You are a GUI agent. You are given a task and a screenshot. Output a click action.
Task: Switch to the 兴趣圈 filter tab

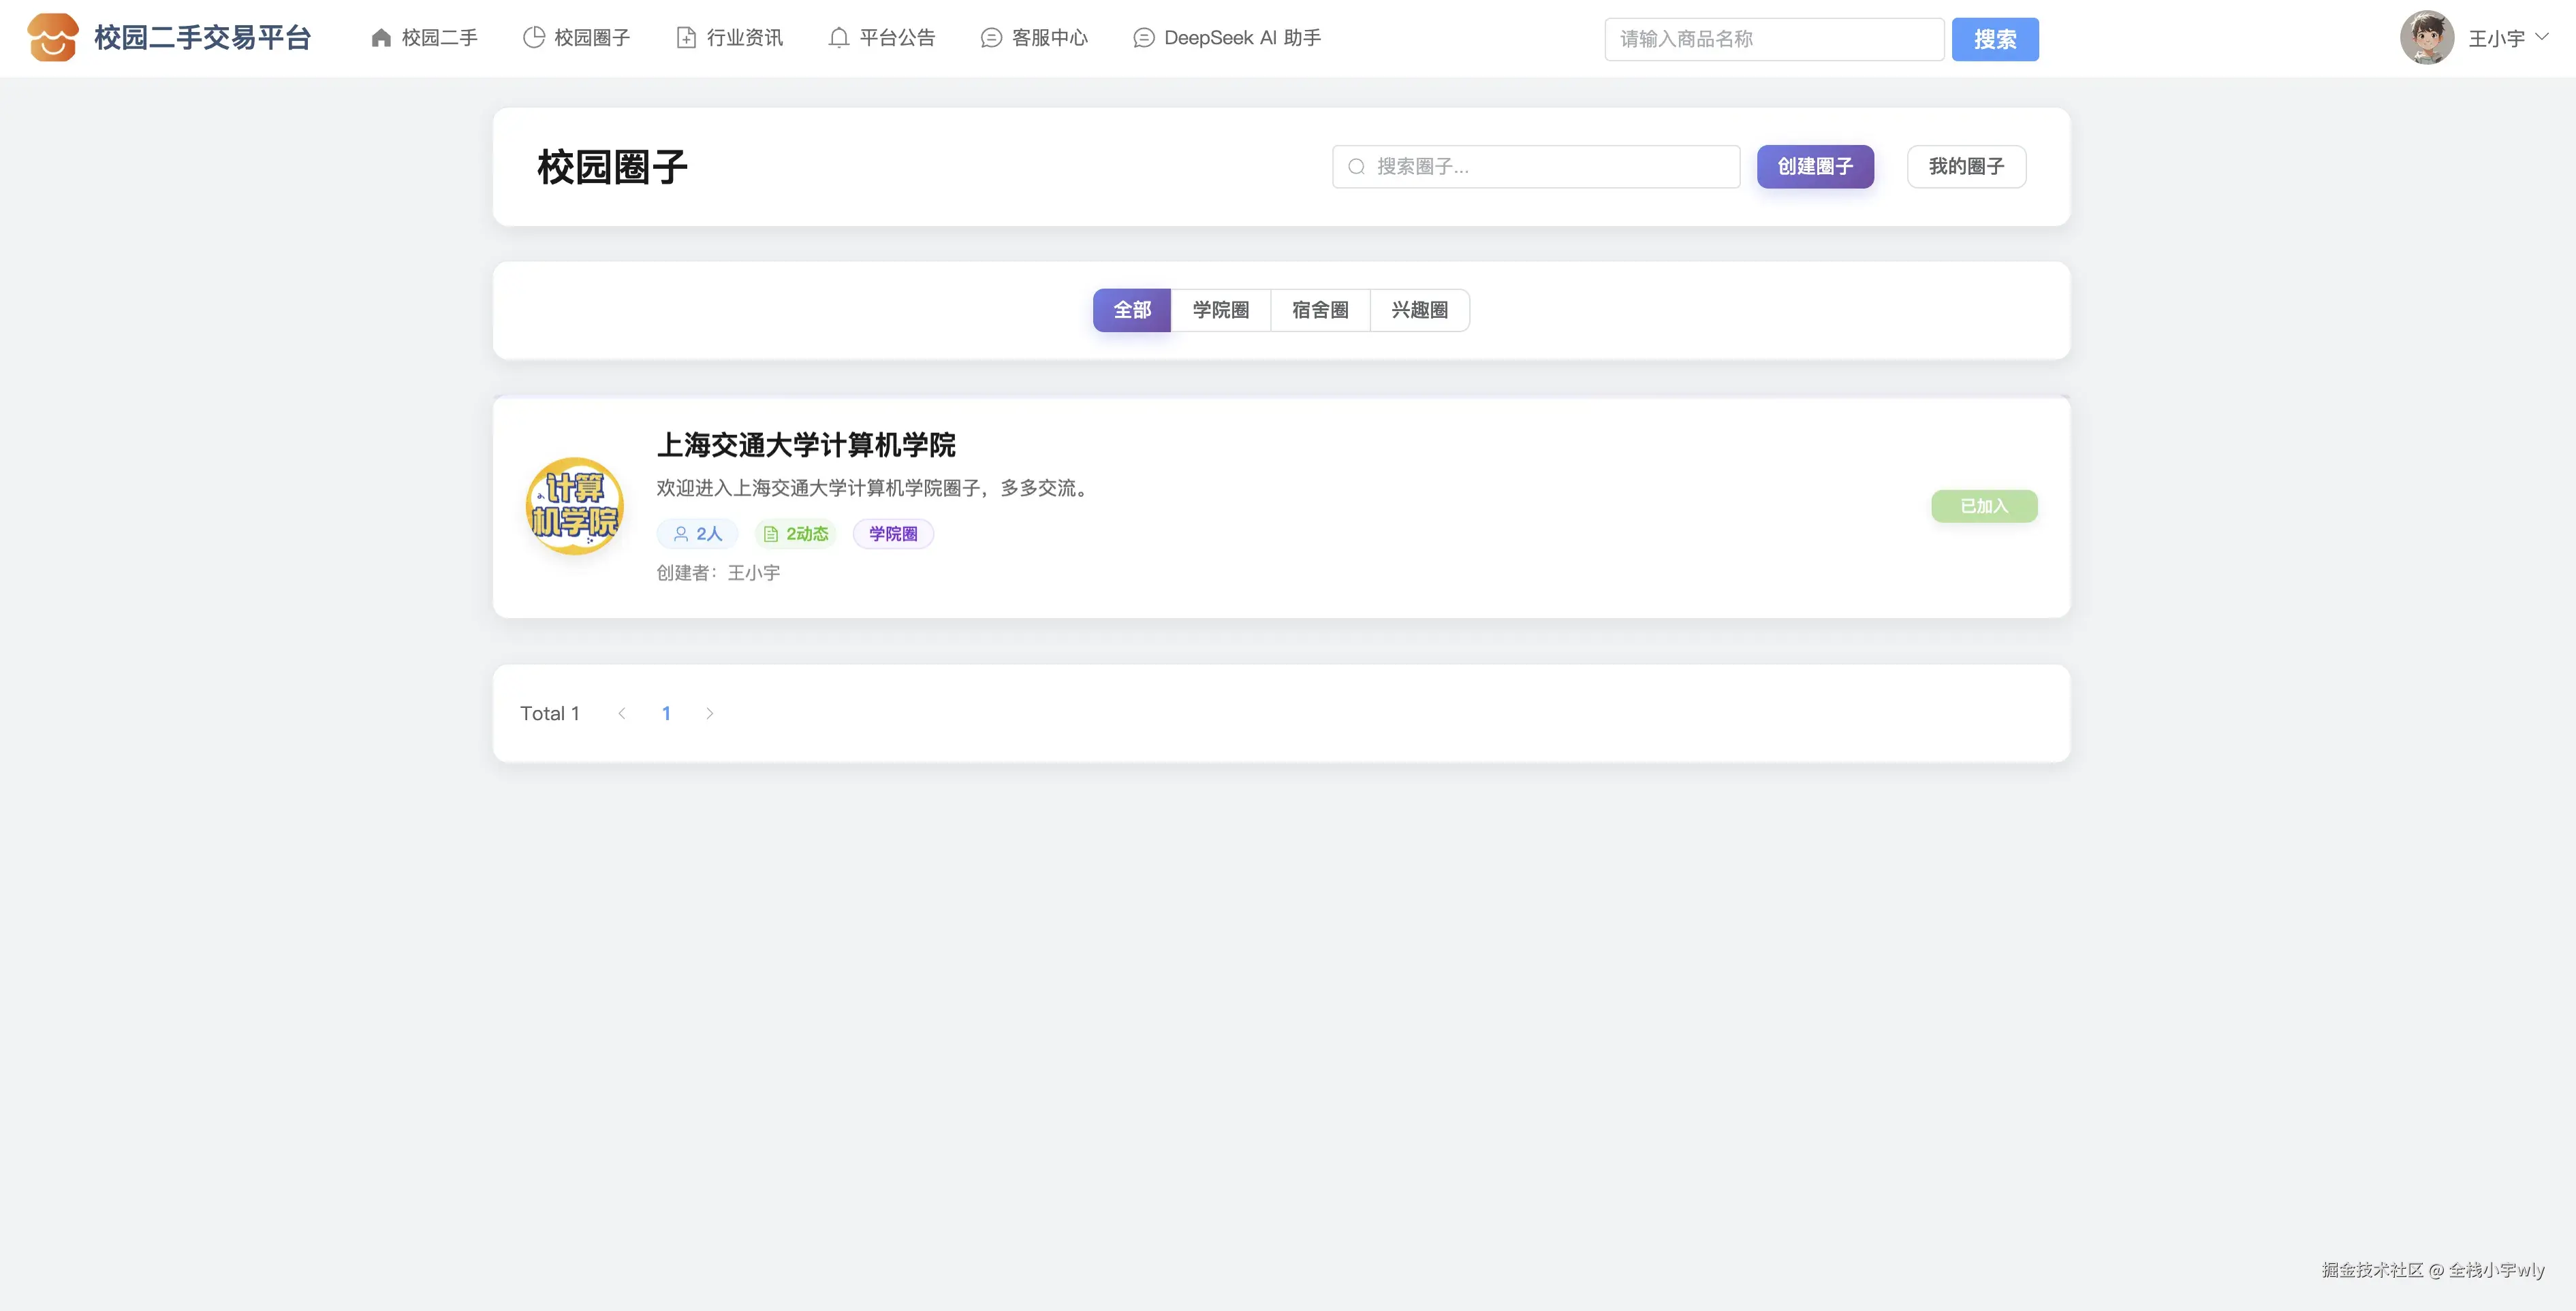pos(1419,310)
